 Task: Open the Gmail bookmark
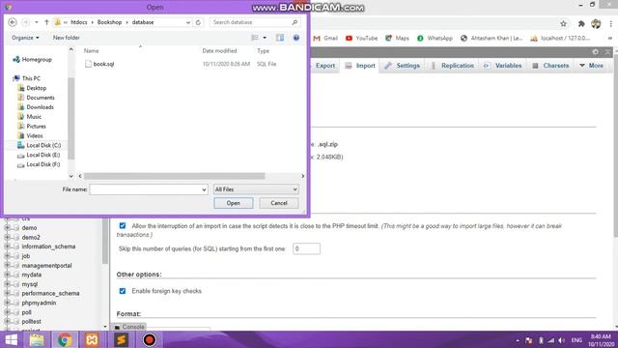tap(325, 39)
